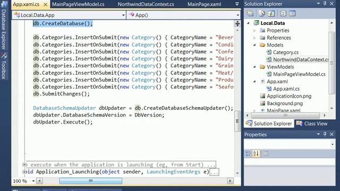Collapse the Local.Data project node
The width and height of the screenshot is (340, 191).
248,23
